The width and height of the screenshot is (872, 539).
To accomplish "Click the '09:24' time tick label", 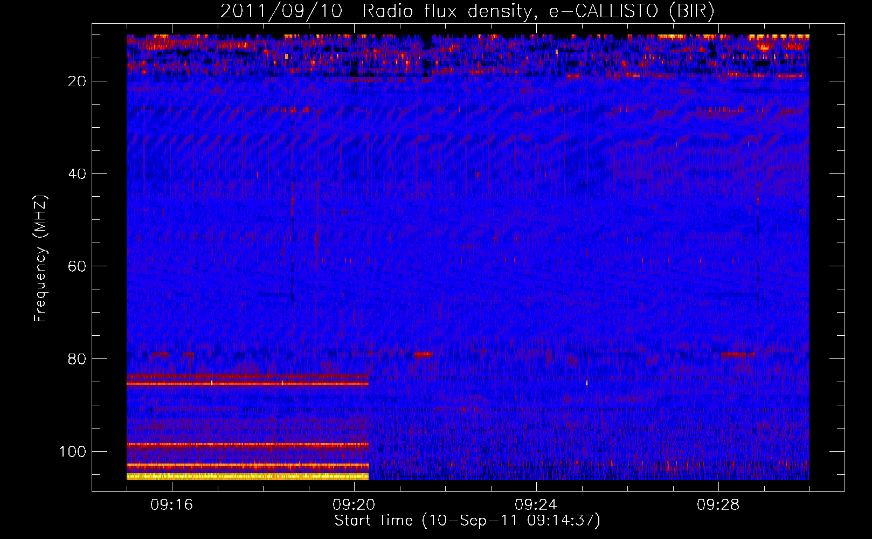I will click(536, 505).
